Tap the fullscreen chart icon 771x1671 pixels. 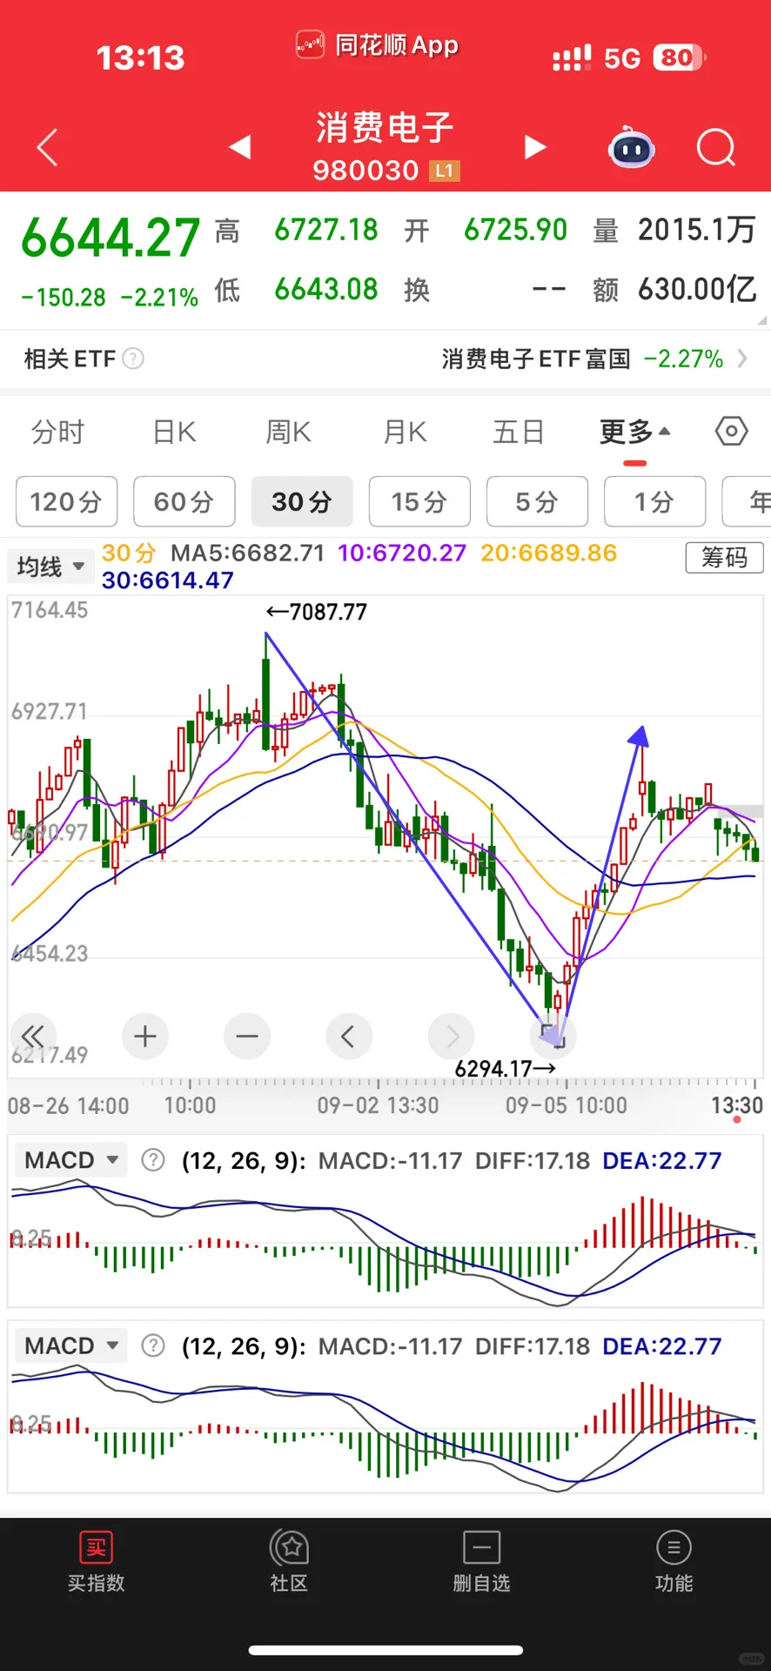[553, 1037]
